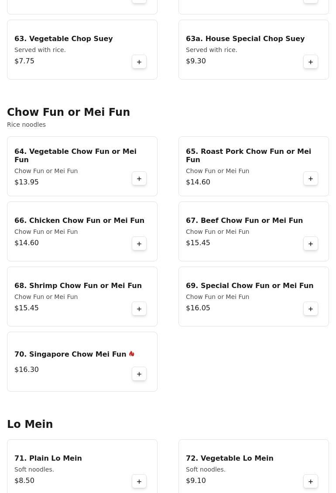Add 69. Special Chow Fun to cart

tap(311, 309)
